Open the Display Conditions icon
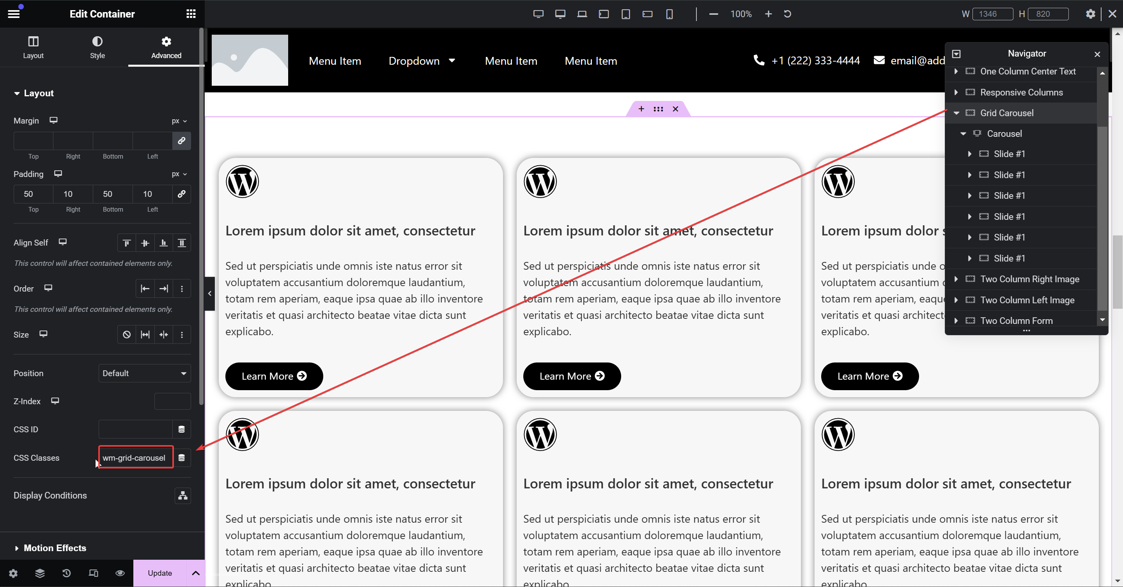 (x=182, y=495)
